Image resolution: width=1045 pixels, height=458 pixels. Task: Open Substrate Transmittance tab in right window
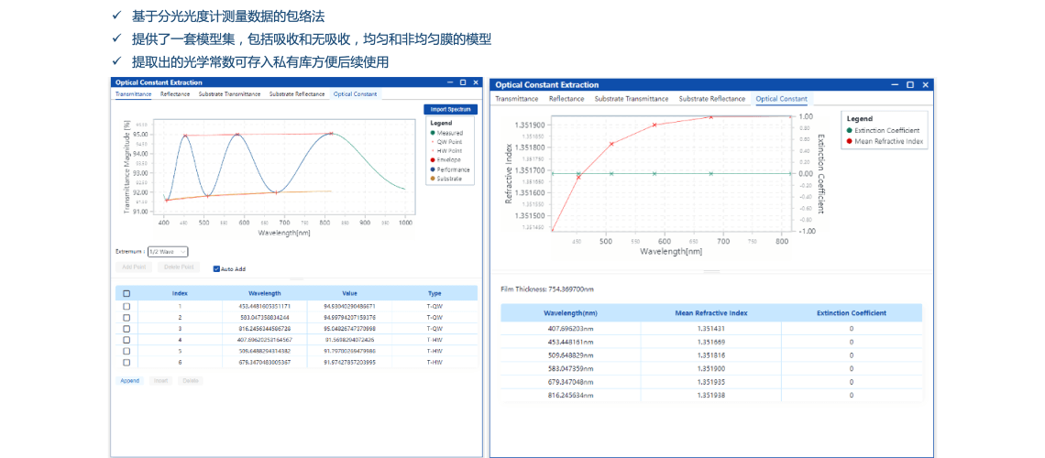click(x=631, y=99)
